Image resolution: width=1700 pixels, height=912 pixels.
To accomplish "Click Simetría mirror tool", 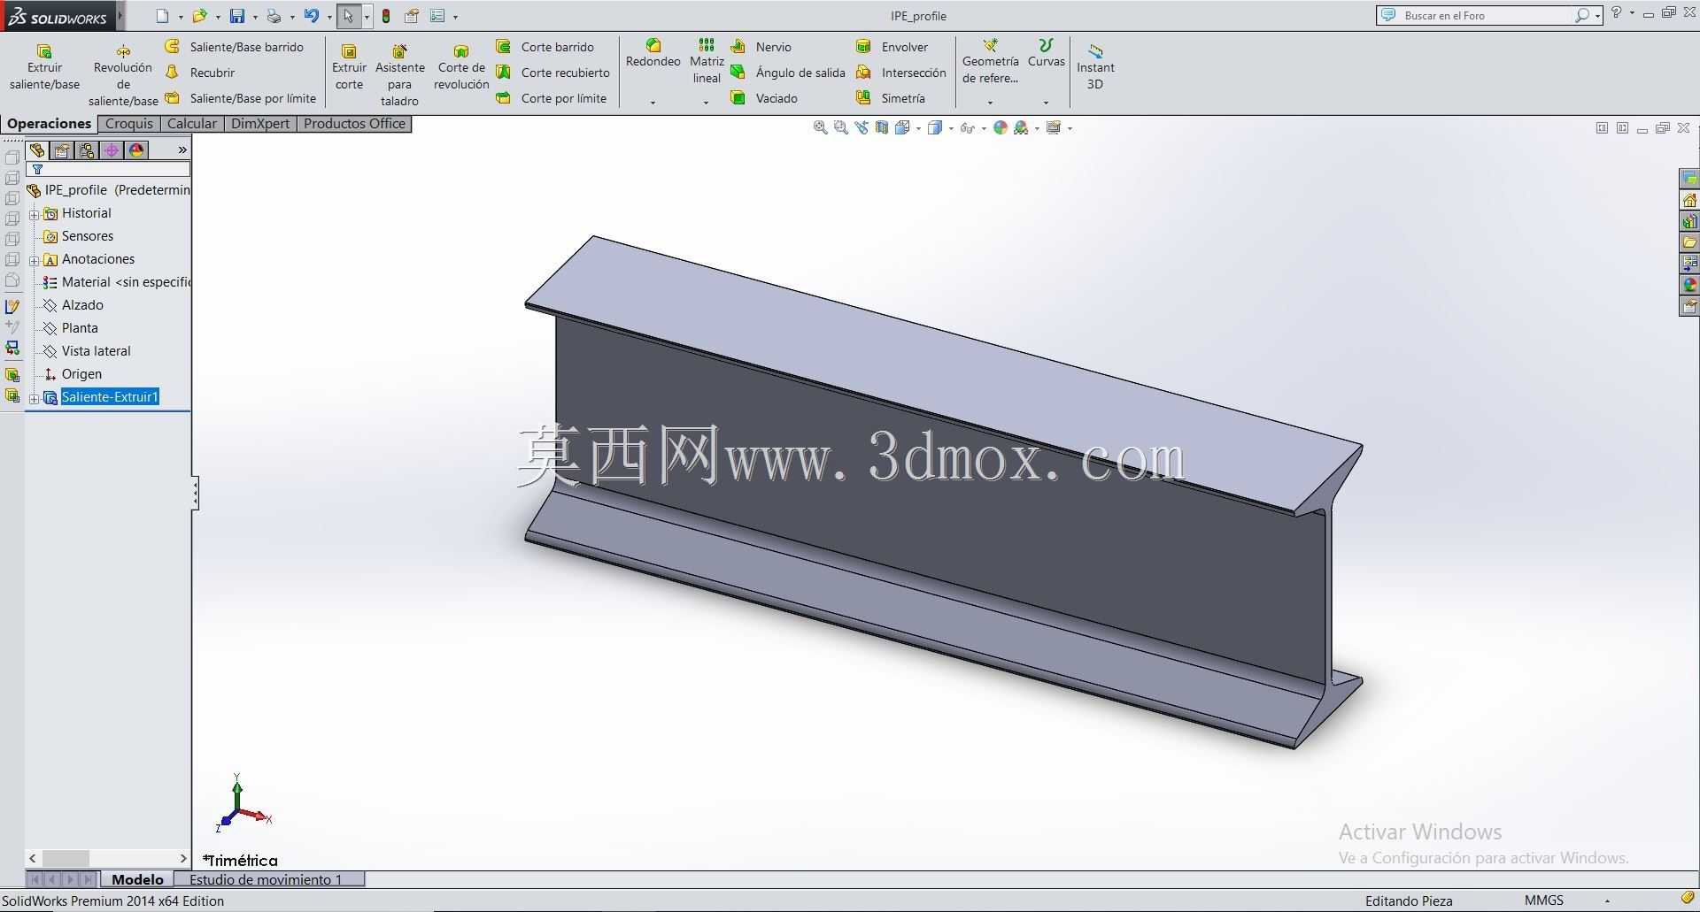I will click(891, 98).
